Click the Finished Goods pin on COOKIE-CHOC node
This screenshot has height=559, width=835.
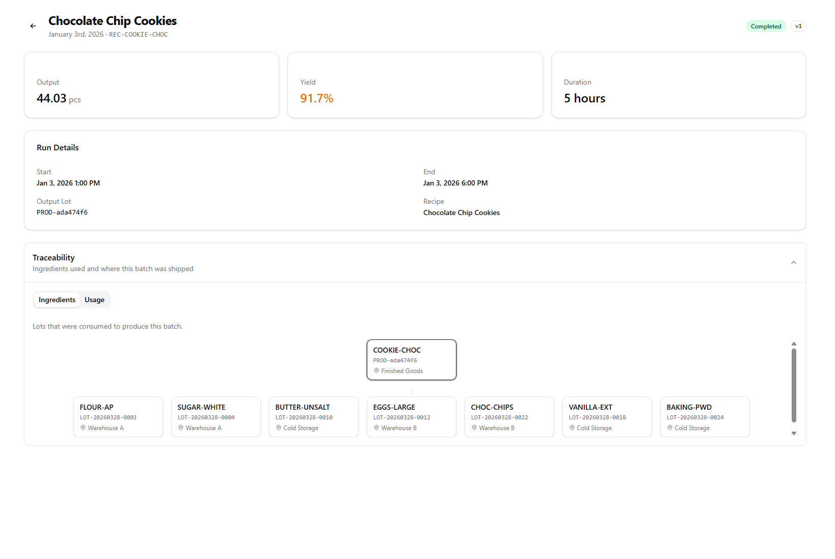(375, 371)
